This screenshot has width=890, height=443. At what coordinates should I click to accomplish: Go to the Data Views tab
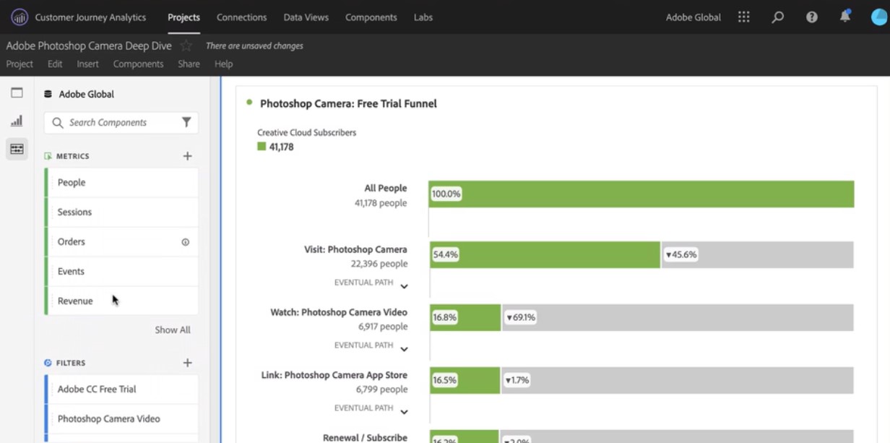[x=306, y=17]
